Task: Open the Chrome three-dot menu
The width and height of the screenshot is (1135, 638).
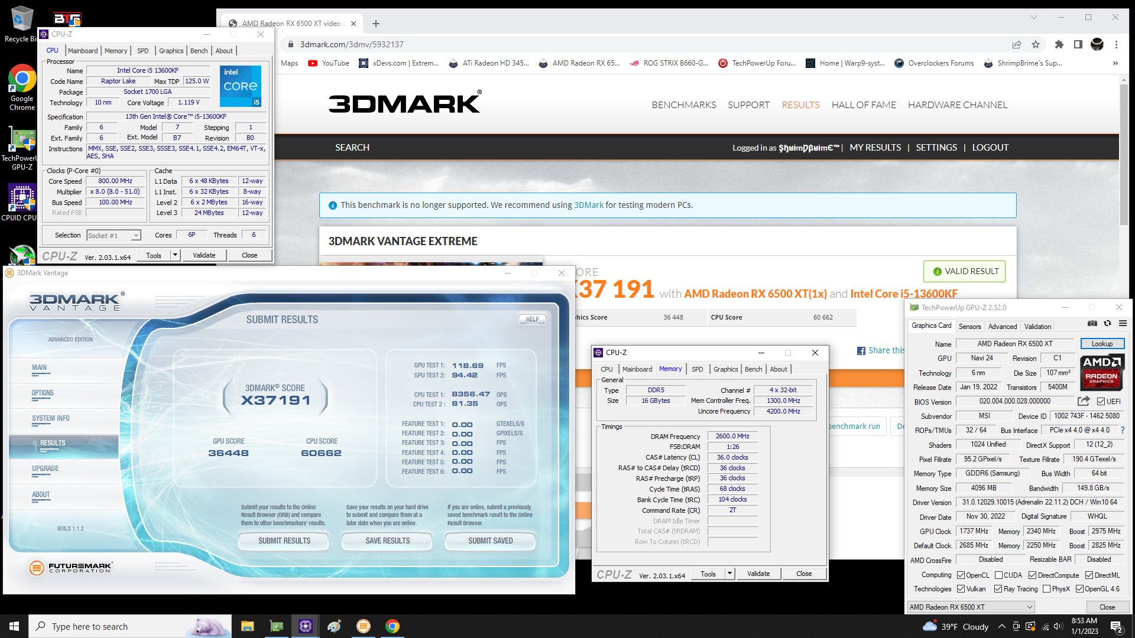Action: coord(1116,44)
